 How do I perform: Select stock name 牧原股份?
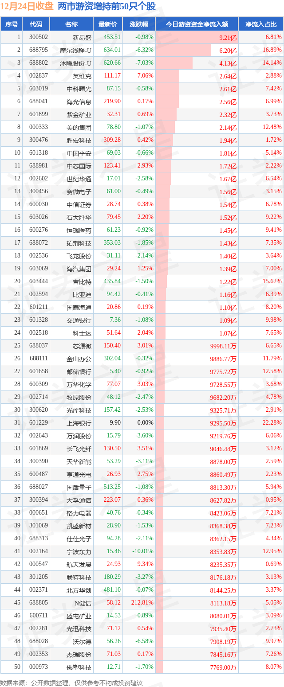coord(79,397)
